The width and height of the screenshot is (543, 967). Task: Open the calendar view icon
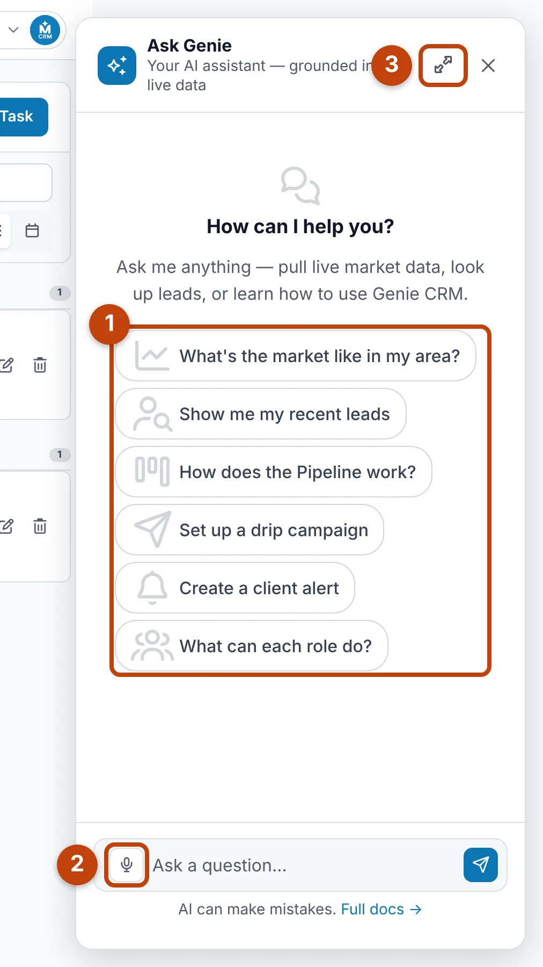click(32, 230)
